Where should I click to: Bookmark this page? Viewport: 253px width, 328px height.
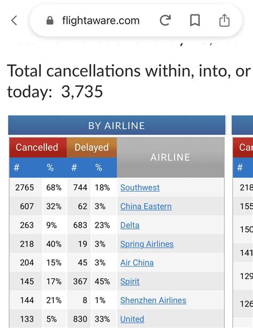195,20
